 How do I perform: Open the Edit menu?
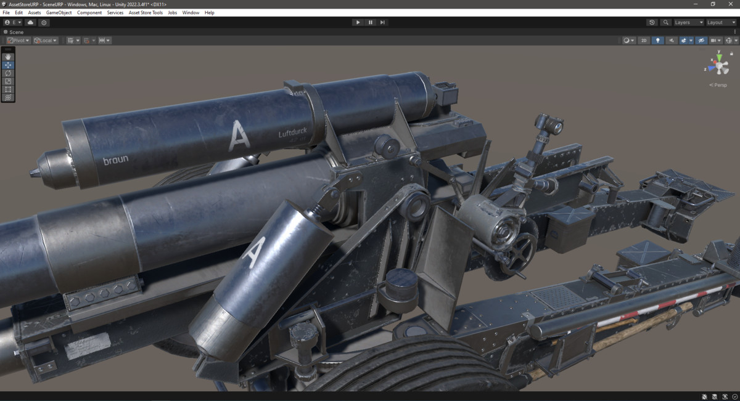coord(19,12)
